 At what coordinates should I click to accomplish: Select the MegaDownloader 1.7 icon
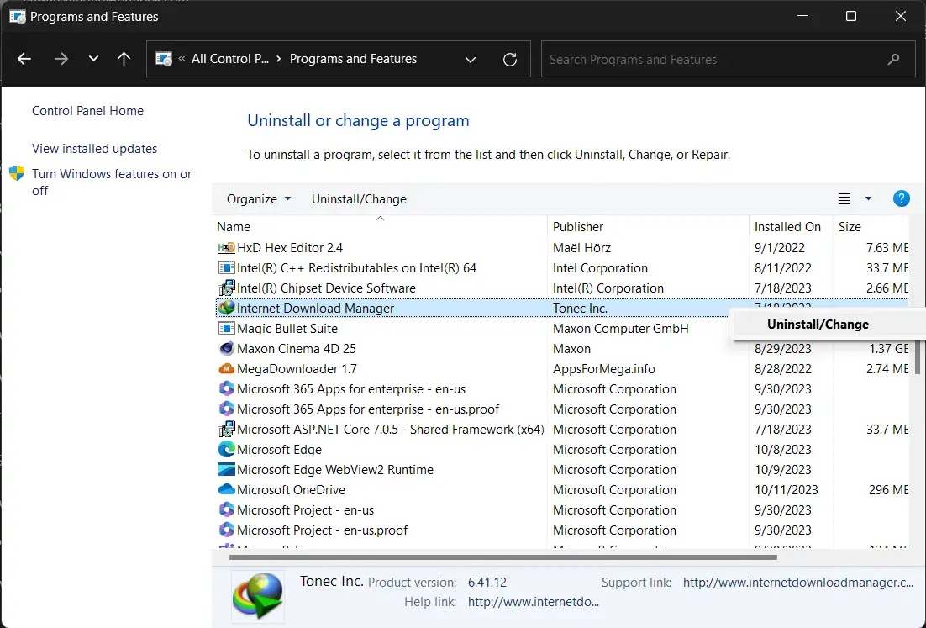(x=227, y=369)
